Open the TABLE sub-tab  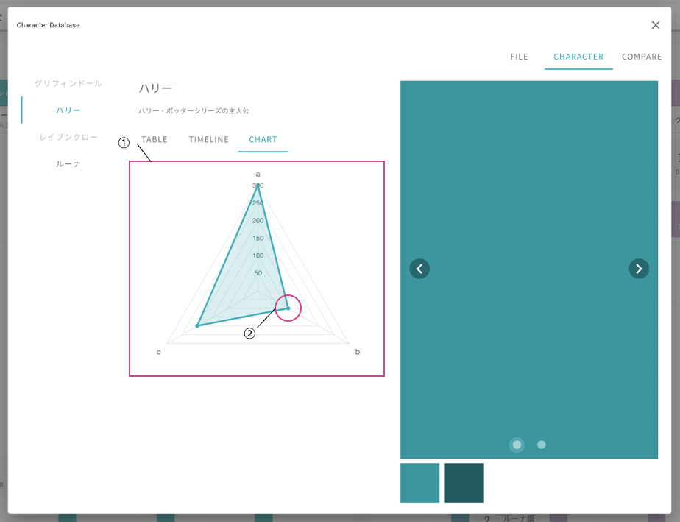pos(155,139)
